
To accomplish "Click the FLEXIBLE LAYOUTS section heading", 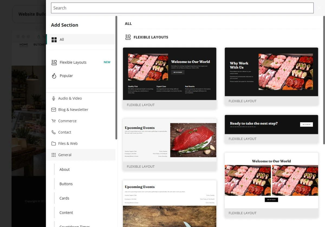I will (151, 37).
